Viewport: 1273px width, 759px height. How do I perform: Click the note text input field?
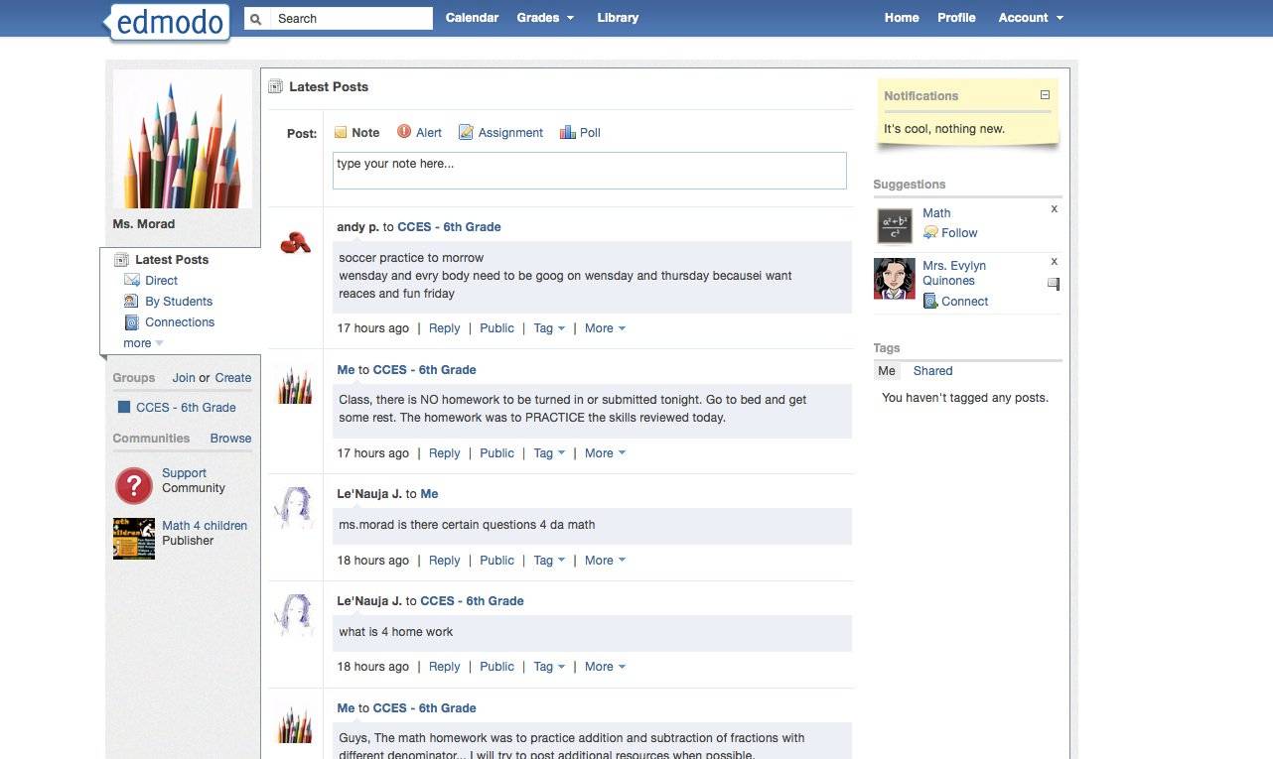pyautogui.click(x=589, y=170)
